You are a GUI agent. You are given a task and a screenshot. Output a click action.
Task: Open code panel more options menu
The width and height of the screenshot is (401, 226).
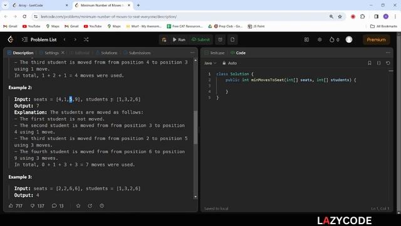[388, 53]
